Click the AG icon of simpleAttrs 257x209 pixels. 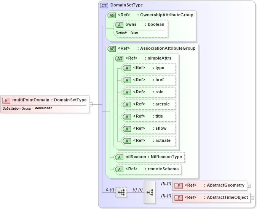119,58
